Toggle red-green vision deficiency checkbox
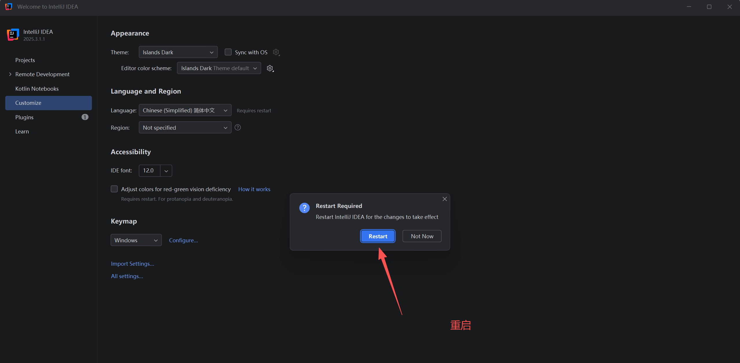 (114, 189)
